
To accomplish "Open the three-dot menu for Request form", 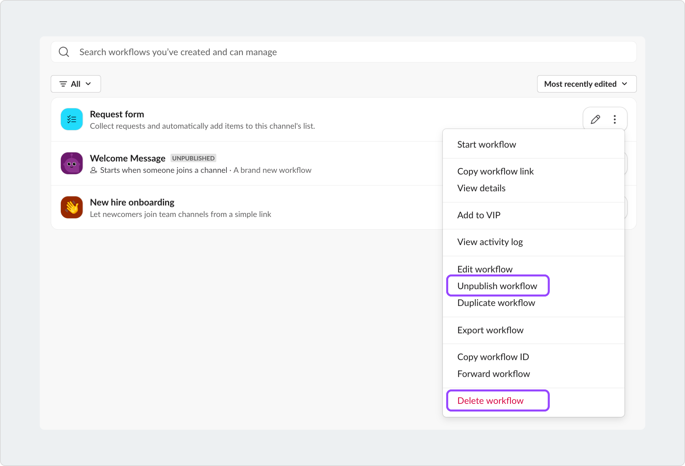I will click(x=614, y=119).
